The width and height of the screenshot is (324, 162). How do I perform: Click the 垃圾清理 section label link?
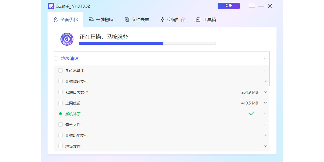[x=69, y=58]
